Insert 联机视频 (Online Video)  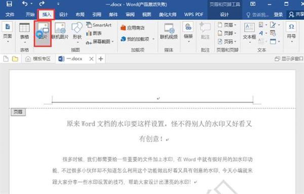169,31
